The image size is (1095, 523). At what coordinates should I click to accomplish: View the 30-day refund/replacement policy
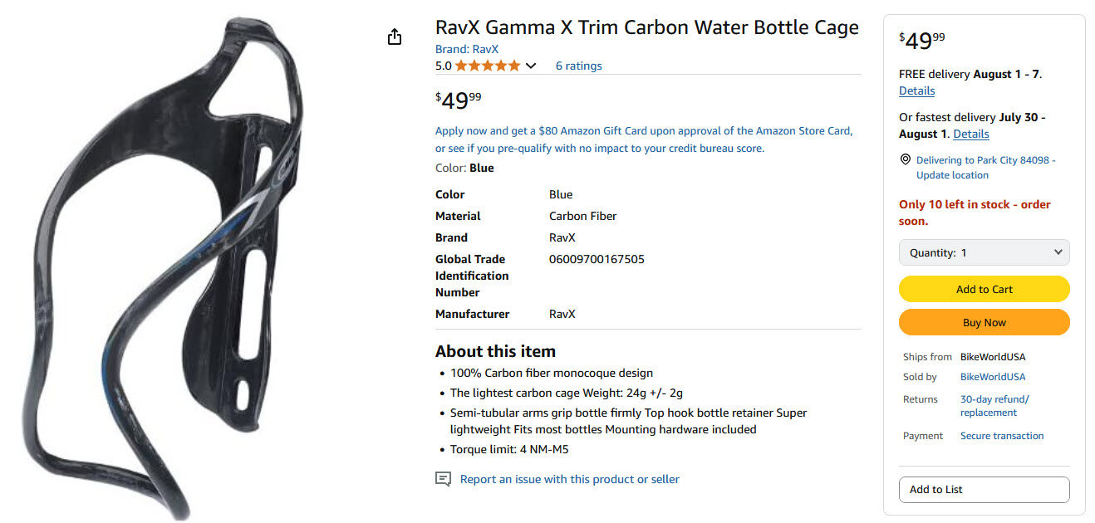(994, 406)
